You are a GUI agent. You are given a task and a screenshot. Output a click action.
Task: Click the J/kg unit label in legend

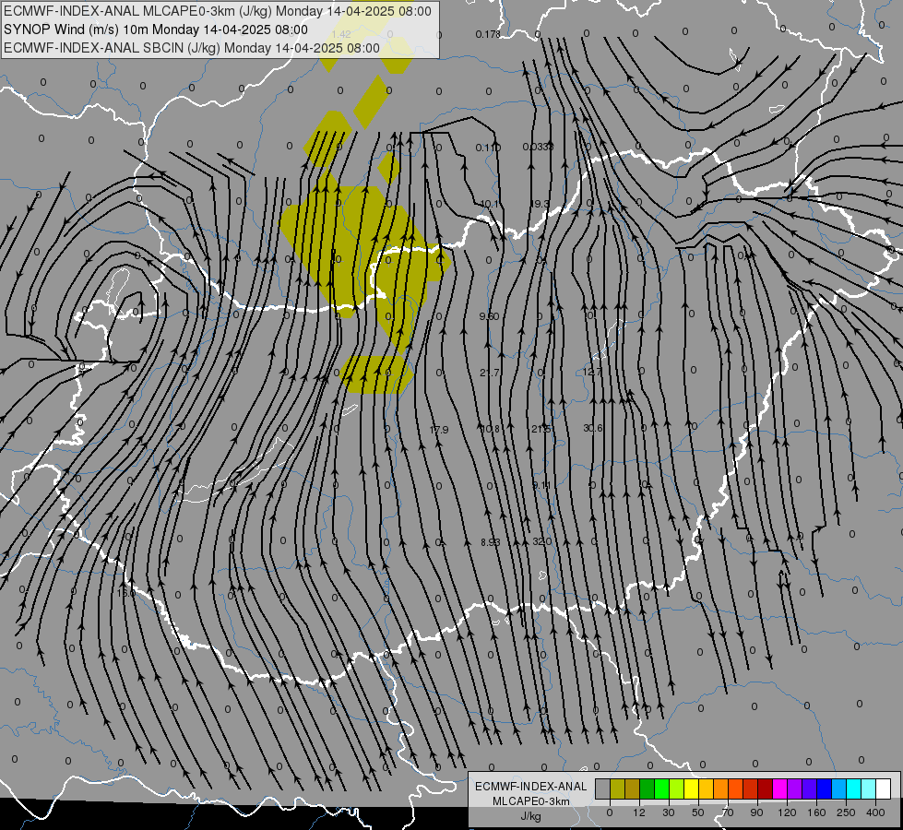(531, 816)
